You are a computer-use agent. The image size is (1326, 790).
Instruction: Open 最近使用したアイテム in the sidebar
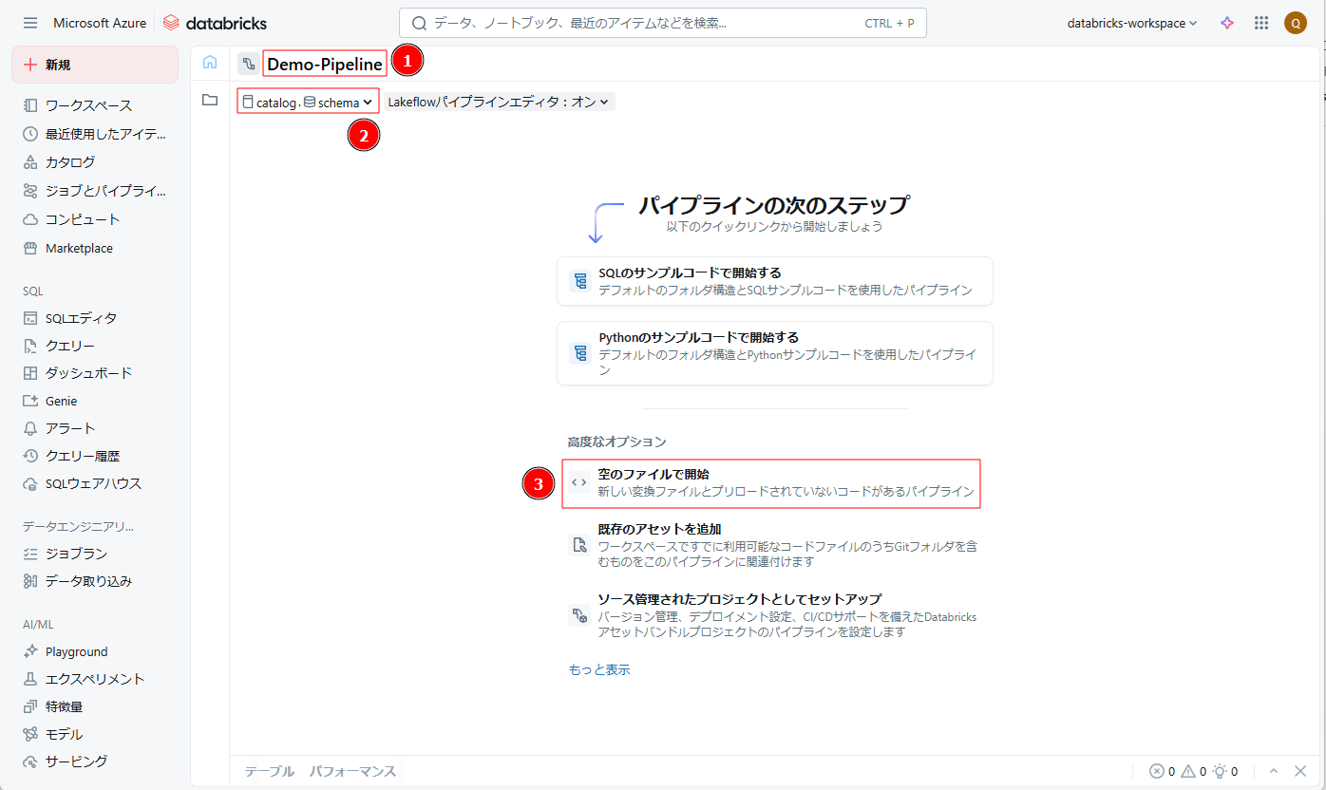pos(95,134)
